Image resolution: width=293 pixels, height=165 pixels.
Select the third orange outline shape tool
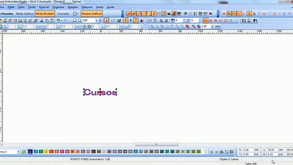coord(139,14)
